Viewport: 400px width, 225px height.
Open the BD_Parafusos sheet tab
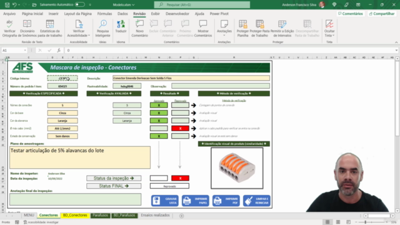[124, 215]
